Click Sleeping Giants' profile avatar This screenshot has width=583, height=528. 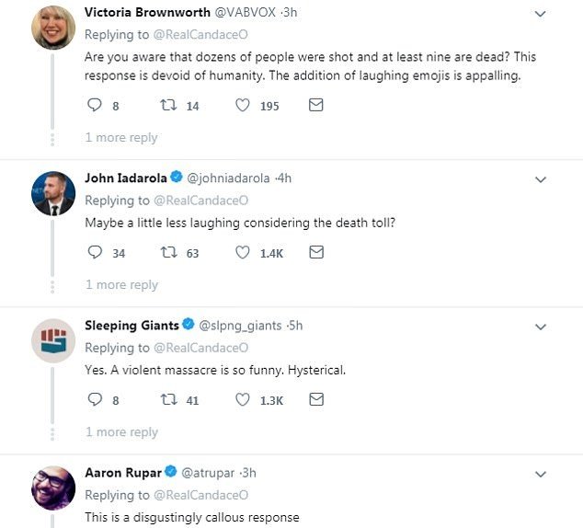[53, 340]
